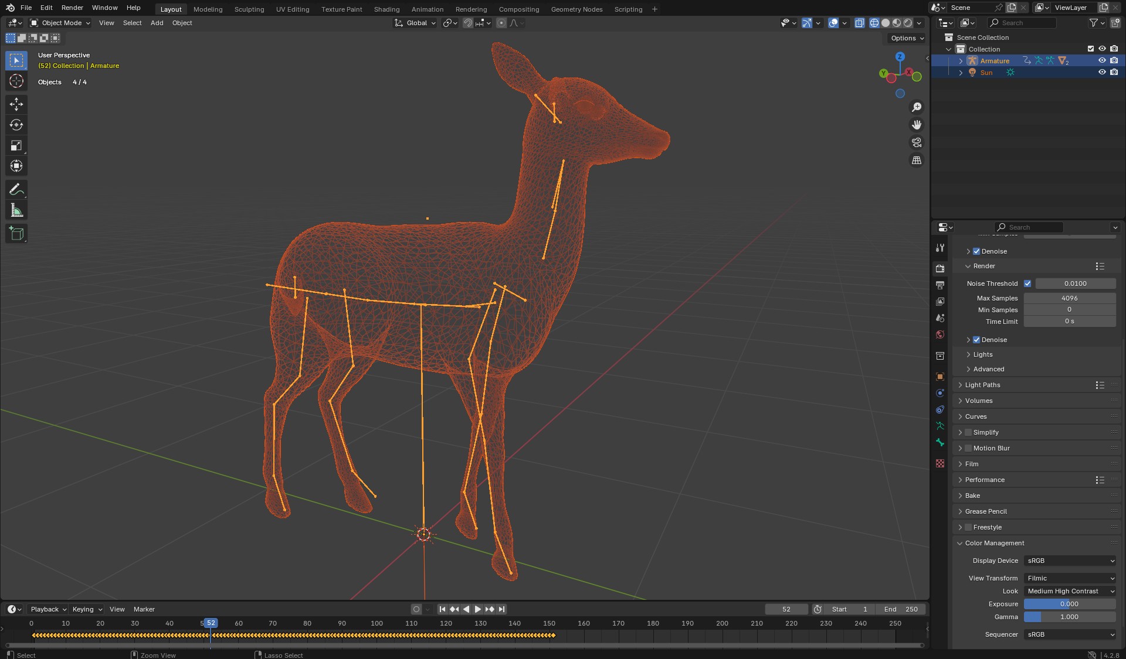Adjust the Gamma slider
The height and width of the screenshot is (659, 1126).
tap(1069, 617)
